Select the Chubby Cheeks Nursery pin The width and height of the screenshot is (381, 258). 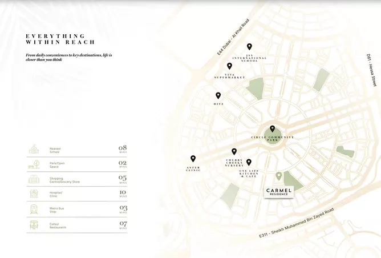(x=234, y=152)
